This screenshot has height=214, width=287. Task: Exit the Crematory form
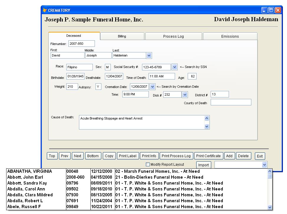[260, 156]
